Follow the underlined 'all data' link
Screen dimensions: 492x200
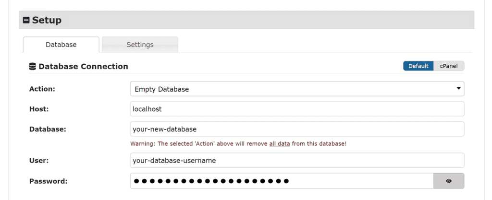pos(279,143)
